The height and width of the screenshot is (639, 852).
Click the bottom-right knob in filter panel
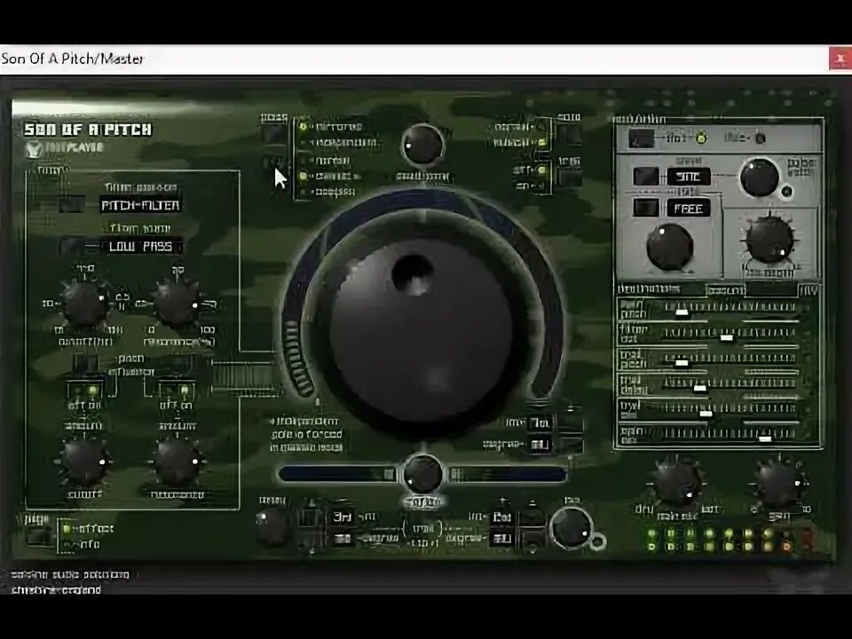click(x=177, y=462)
